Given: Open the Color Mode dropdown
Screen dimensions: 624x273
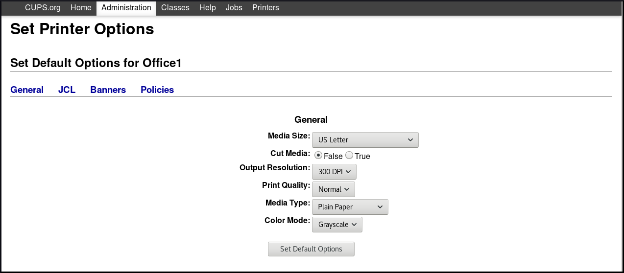Looking at the screenshot, I should point(337,225).
